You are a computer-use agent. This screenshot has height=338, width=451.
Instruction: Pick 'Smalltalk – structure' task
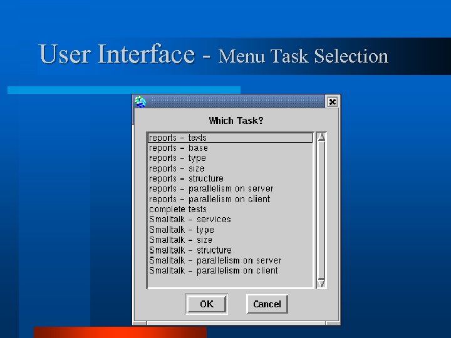pos(230,250)
